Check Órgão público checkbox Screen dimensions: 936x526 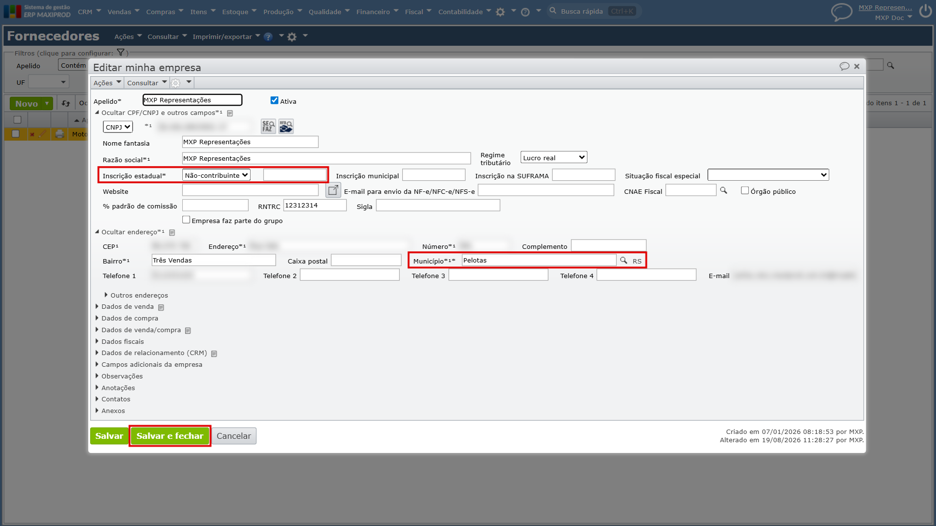745,190
